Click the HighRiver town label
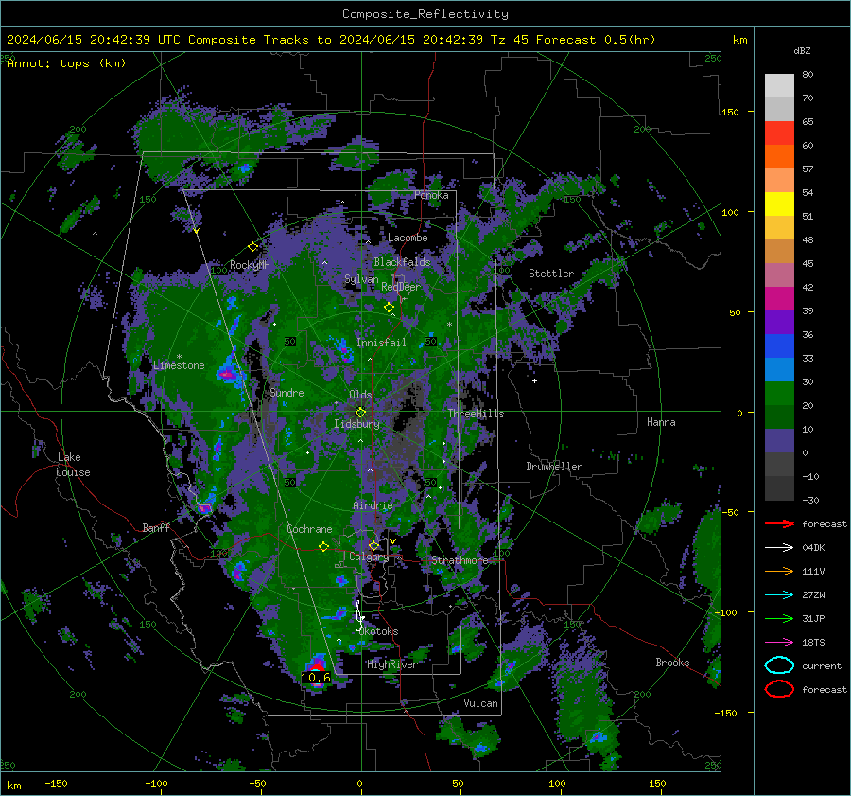The image size is (851, 796). (x=391, y=664)
